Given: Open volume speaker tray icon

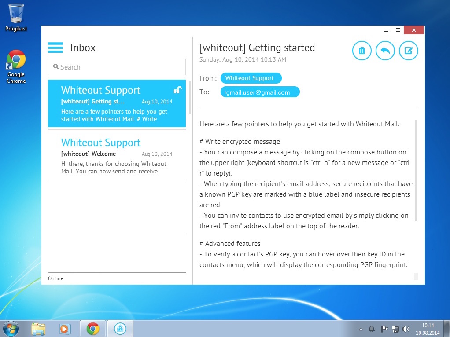Looking at the screenshot, I should tap(406, 329).
